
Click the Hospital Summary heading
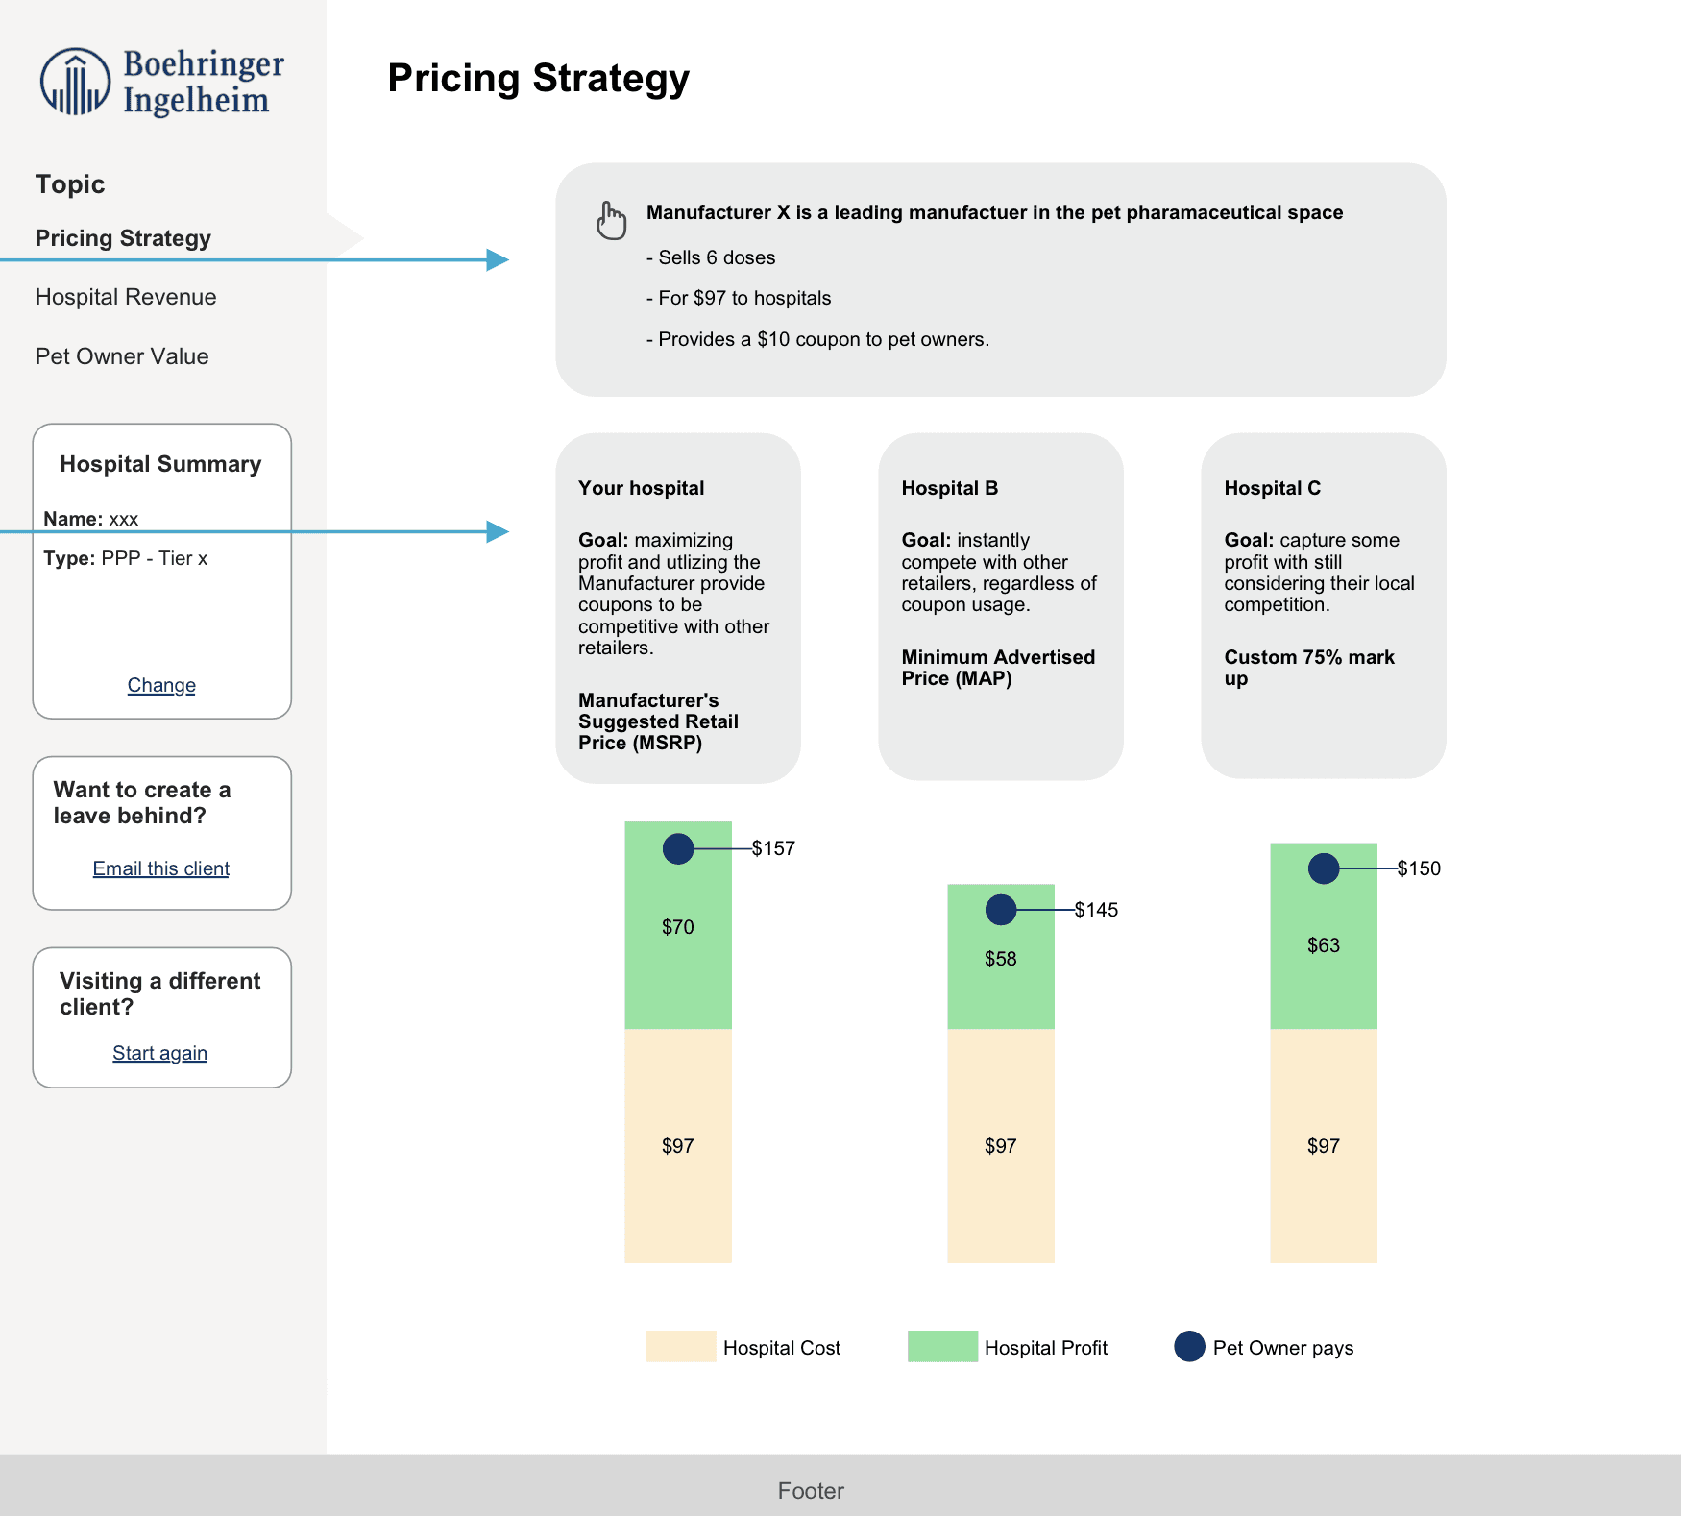point(160,464)
